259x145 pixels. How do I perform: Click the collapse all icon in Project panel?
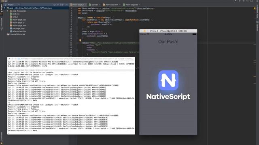pyautogui.click(x=58, y=5)
